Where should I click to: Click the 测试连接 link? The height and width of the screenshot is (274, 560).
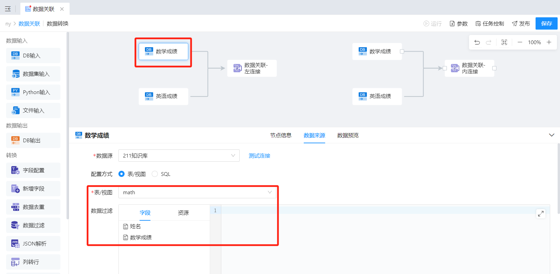pos(259,156)
